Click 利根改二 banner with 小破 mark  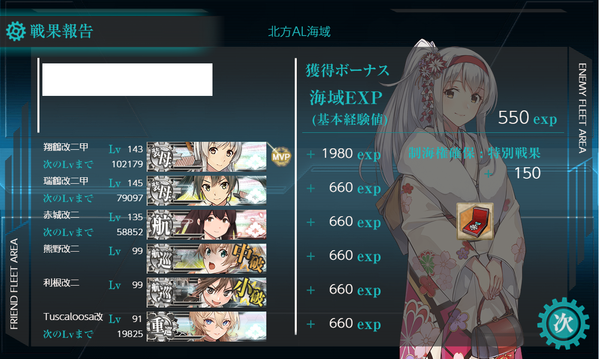coord(206,292)
